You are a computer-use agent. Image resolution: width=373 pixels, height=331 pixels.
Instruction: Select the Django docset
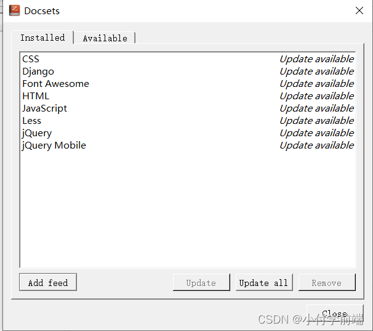pos(188,72)
